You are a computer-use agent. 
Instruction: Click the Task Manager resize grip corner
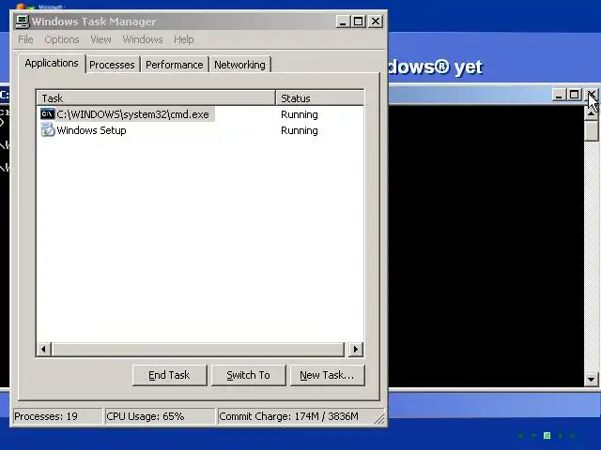tap(379, 419)
